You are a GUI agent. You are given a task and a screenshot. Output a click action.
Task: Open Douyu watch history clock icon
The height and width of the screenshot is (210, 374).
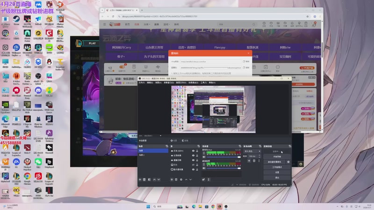tap(264, 23)
